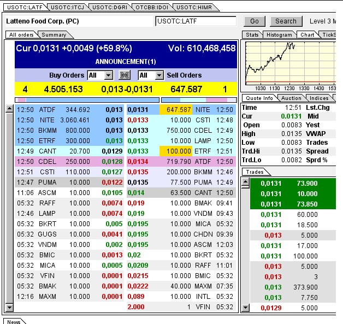Select the CANT 20.700 buy order row
Viewport: 343px width, 324px height.
pyautogui.click(x=69, y=151)
